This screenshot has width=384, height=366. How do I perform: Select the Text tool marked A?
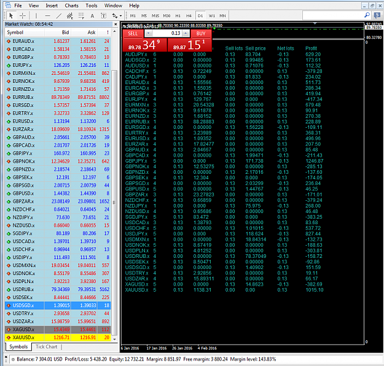[x=92, y=16]
